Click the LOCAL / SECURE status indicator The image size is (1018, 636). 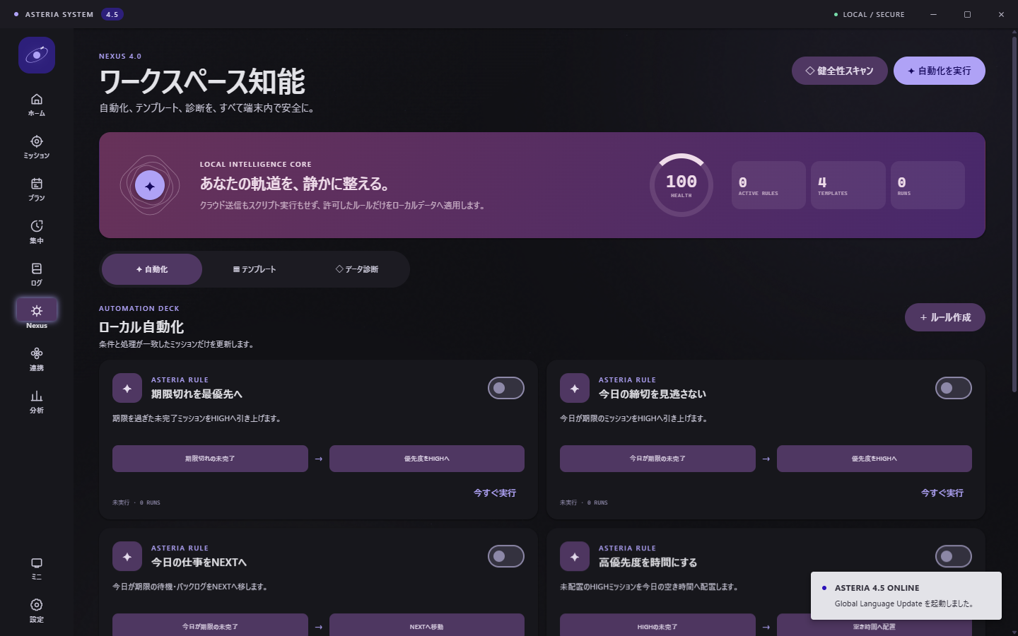[x=869, y=14]
